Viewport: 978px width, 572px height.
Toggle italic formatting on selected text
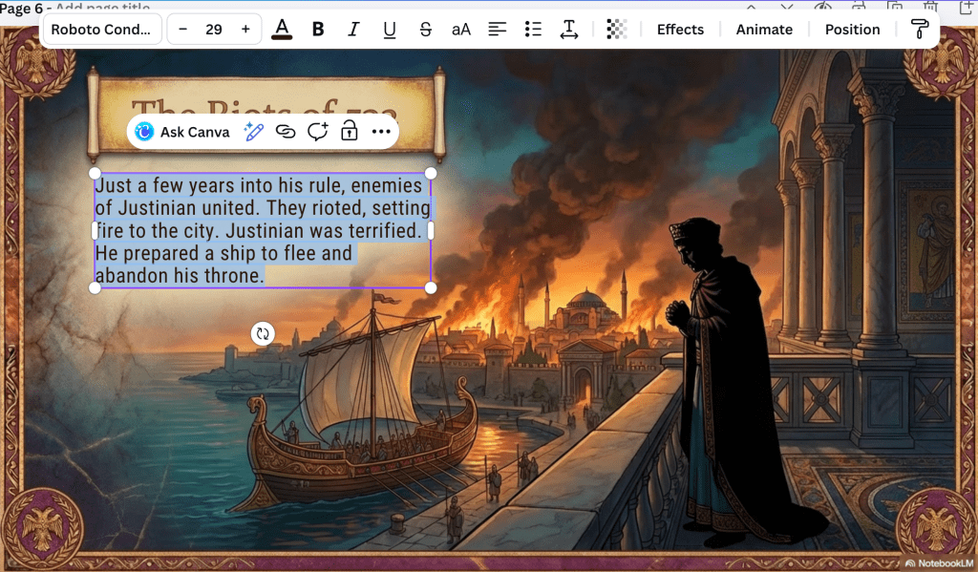click(353, 30)
